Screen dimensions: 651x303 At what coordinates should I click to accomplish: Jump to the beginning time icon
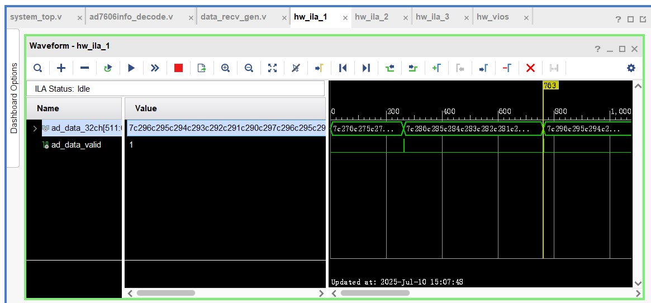[x=343, y=68]
